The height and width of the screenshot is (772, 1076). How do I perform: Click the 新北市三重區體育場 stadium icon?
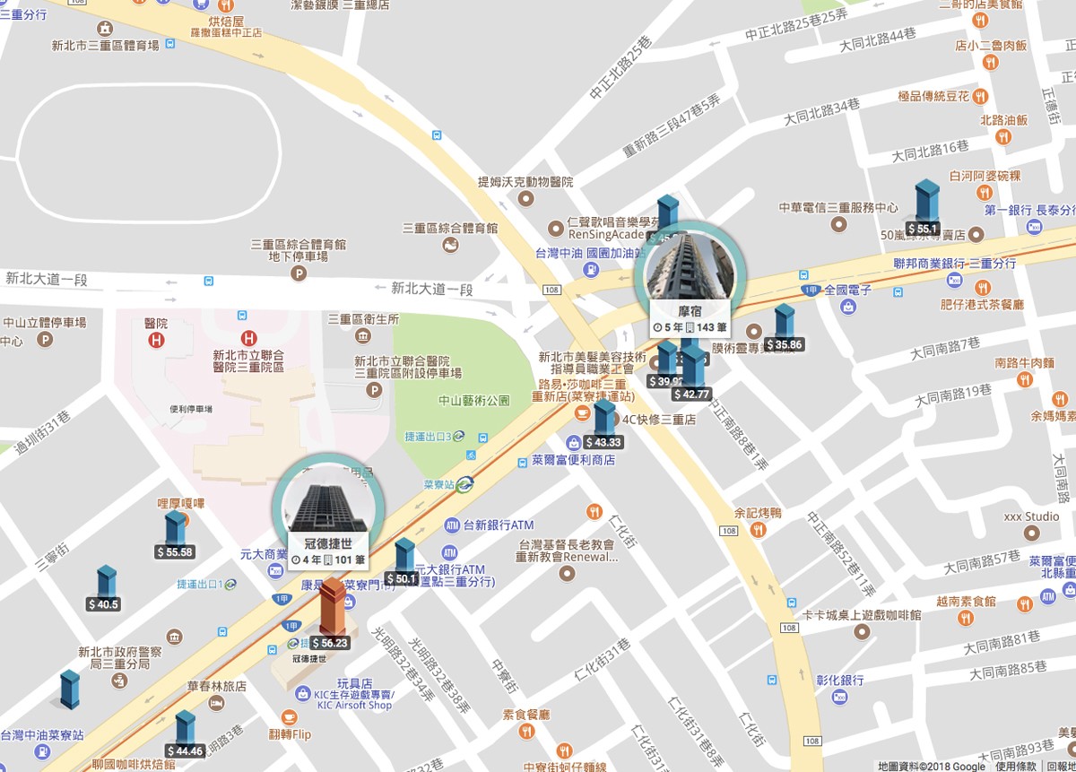(x=106, y=28)
